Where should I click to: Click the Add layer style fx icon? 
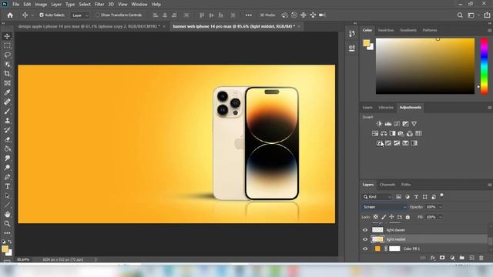433,258
